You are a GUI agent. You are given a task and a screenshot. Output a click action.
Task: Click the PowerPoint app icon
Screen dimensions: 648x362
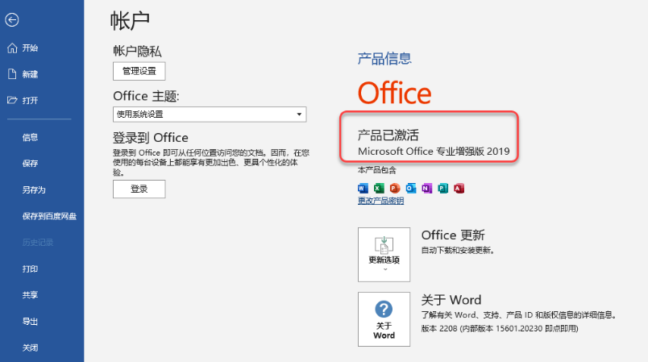[x=395, y=189]
